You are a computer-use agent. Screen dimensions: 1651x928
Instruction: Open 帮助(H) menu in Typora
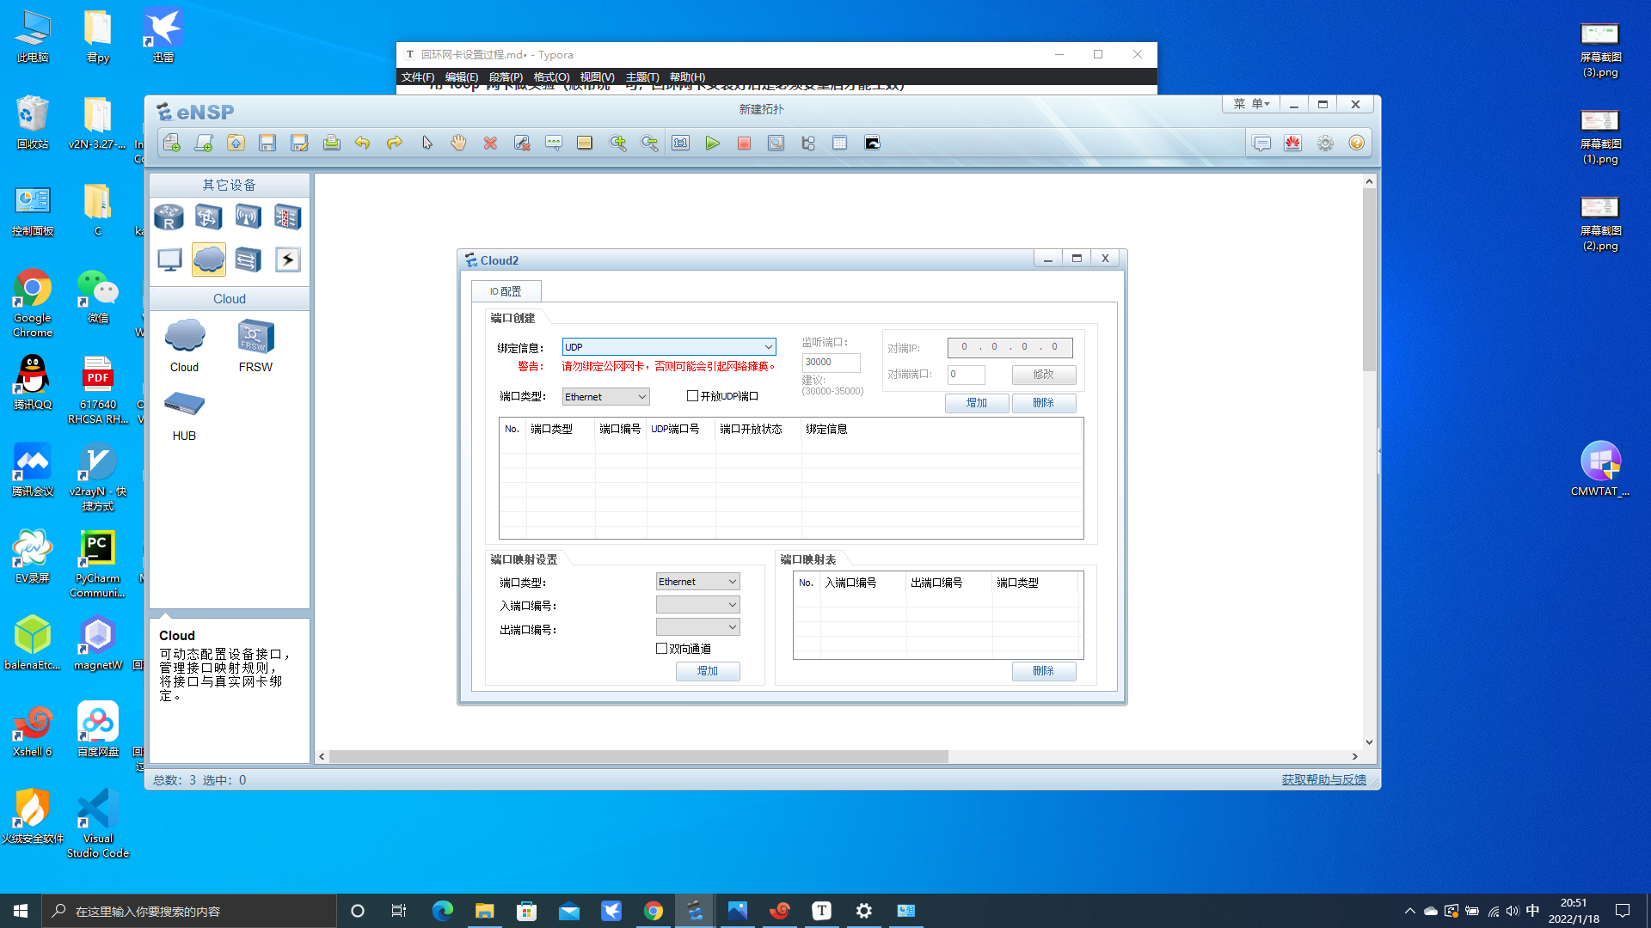(687, 77)
